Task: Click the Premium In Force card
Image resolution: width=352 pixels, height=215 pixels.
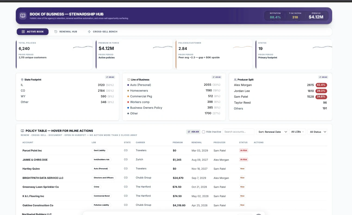Action: coord(134,55)
